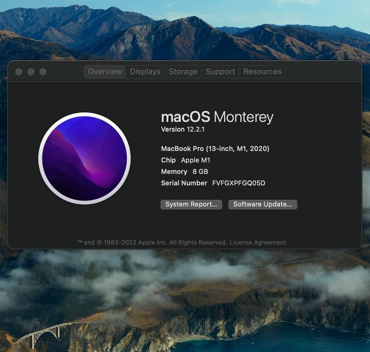Image resolution: width=370 pixels, height=352 pixels.
Task: Click the macOS Monterey logo image
Action: (84, 158)
